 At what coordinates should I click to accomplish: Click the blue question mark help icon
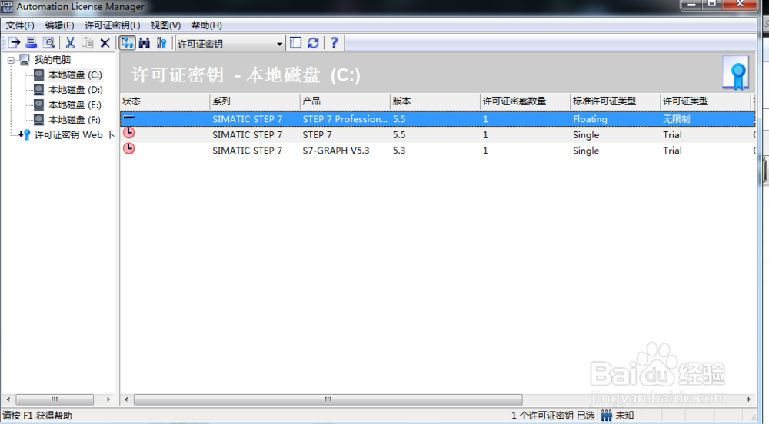click(x=334, y=43)
